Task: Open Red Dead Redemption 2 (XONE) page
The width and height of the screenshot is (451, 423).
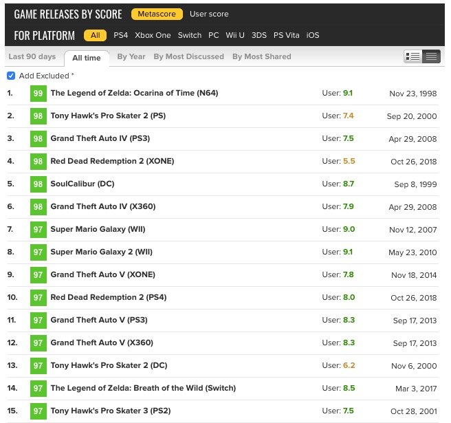Action: coord(112,161)
